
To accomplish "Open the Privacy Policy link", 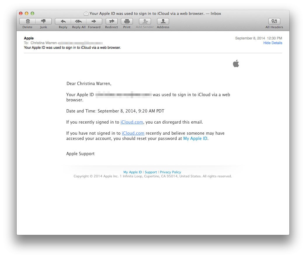I will pyautogui.click(x=170, y=172).
